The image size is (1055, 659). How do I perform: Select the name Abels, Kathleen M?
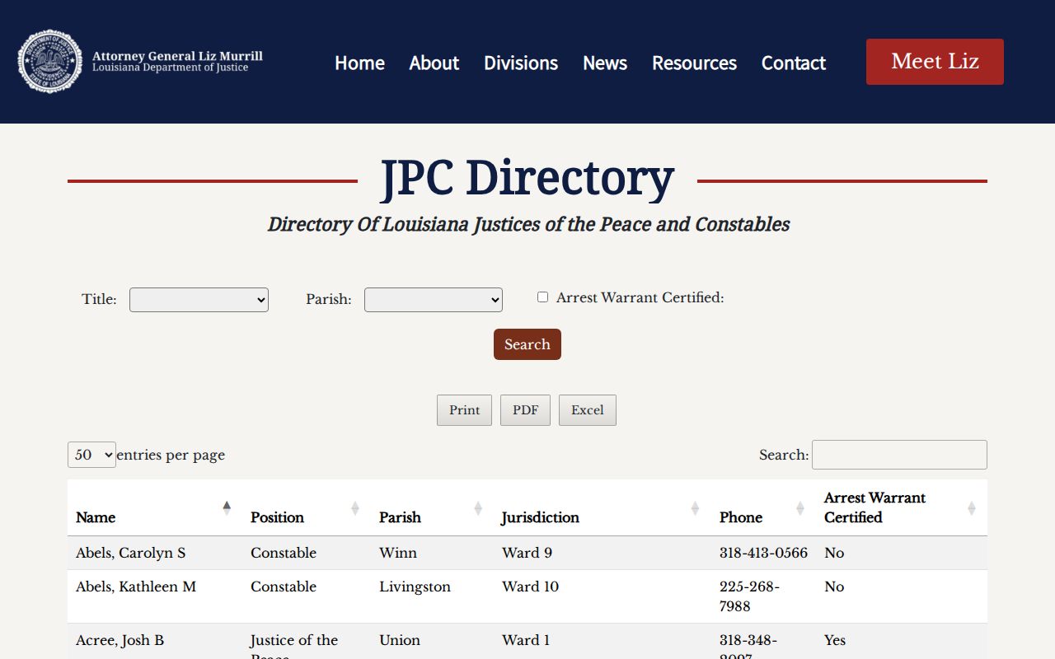click(x=136, y=587)
